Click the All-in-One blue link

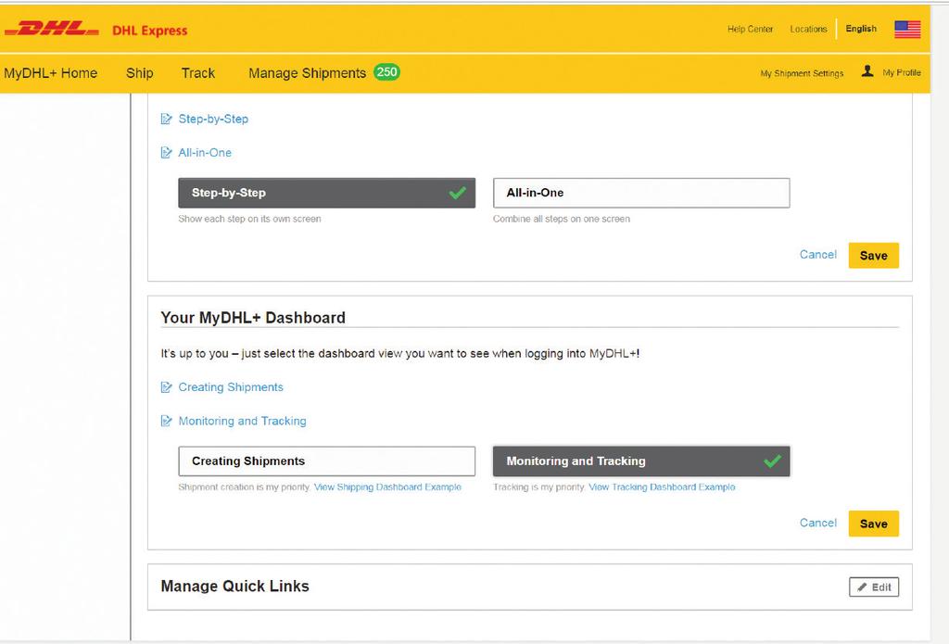205,153
